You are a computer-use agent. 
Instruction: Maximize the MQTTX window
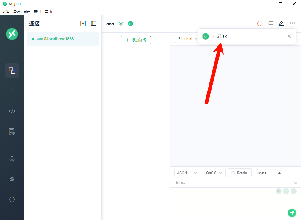[x=280, y=4]
